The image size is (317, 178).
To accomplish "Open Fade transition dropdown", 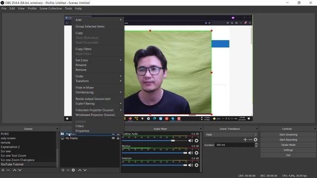I will tap(231, 134).
